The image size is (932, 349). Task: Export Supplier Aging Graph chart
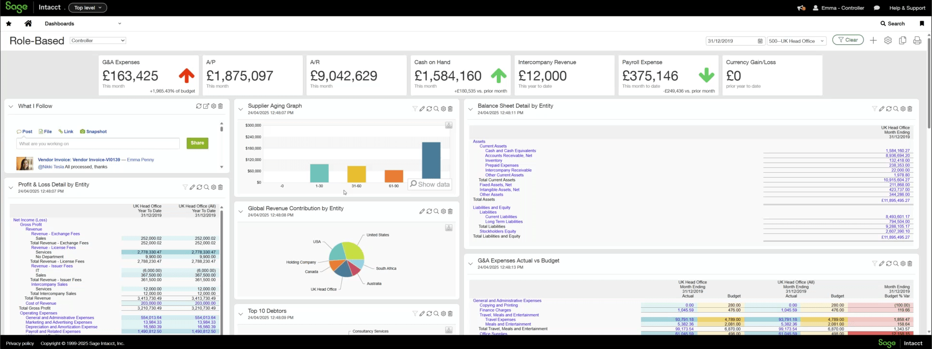tap(449, 125)
